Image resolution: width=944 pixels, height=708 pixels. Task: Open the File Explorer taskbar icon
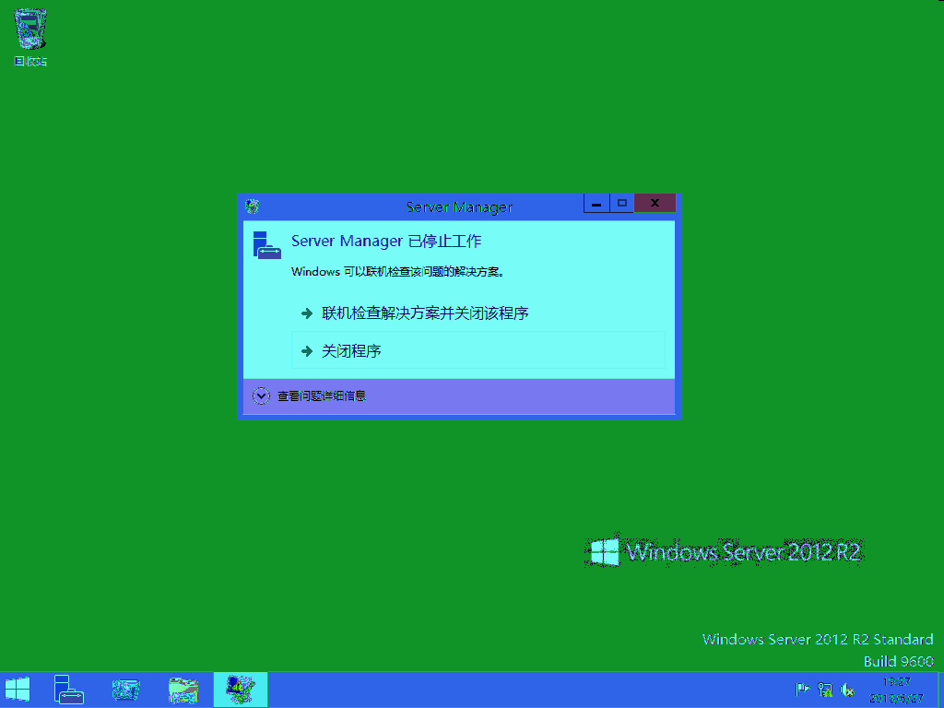coord(183,690)
